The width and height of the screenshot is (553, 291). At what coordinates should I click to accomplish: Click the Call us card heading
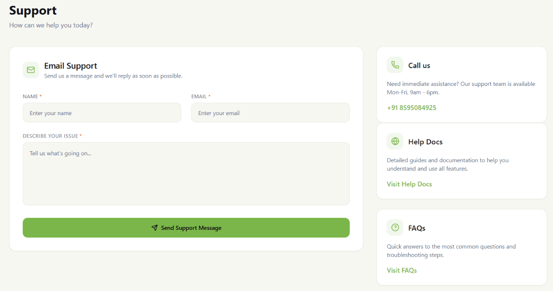pyautogui.click(x=419, y=65)
